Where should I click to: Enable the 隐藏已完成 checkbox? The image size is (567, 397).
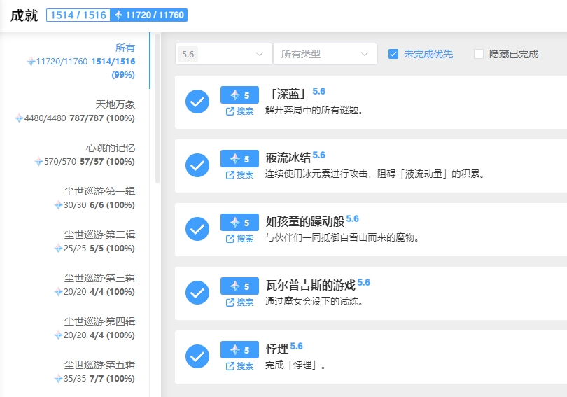point(478,54)
